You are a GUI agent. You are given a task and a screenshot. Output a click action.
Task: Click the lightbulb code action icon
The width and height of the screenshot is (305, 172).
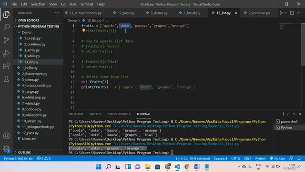pos(83,31)
